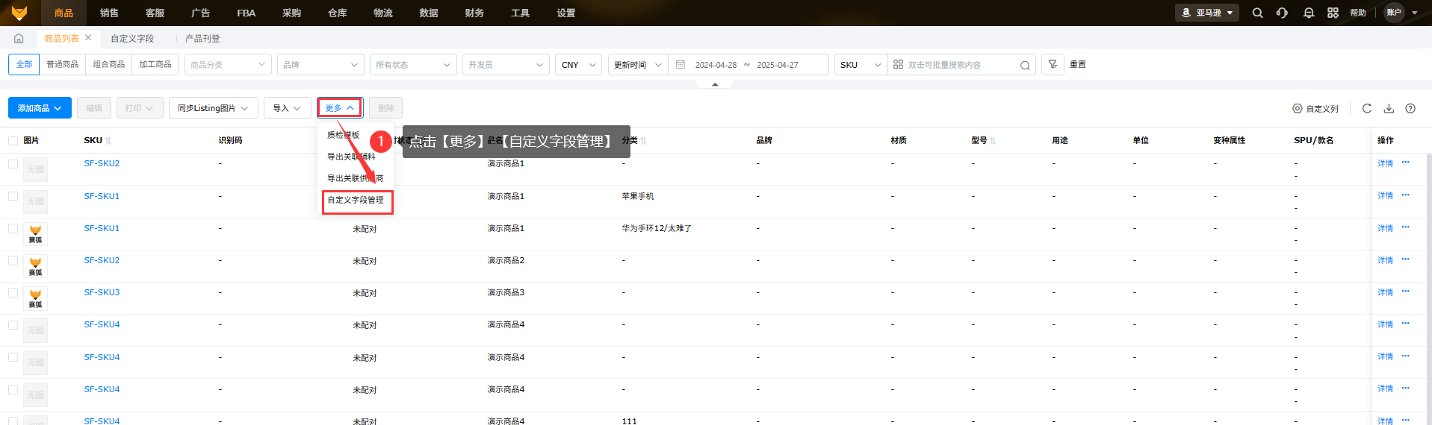Open the apps grid icon in the header
The width and height of the screenshot is (1432, 425).
pos(1333,13)
